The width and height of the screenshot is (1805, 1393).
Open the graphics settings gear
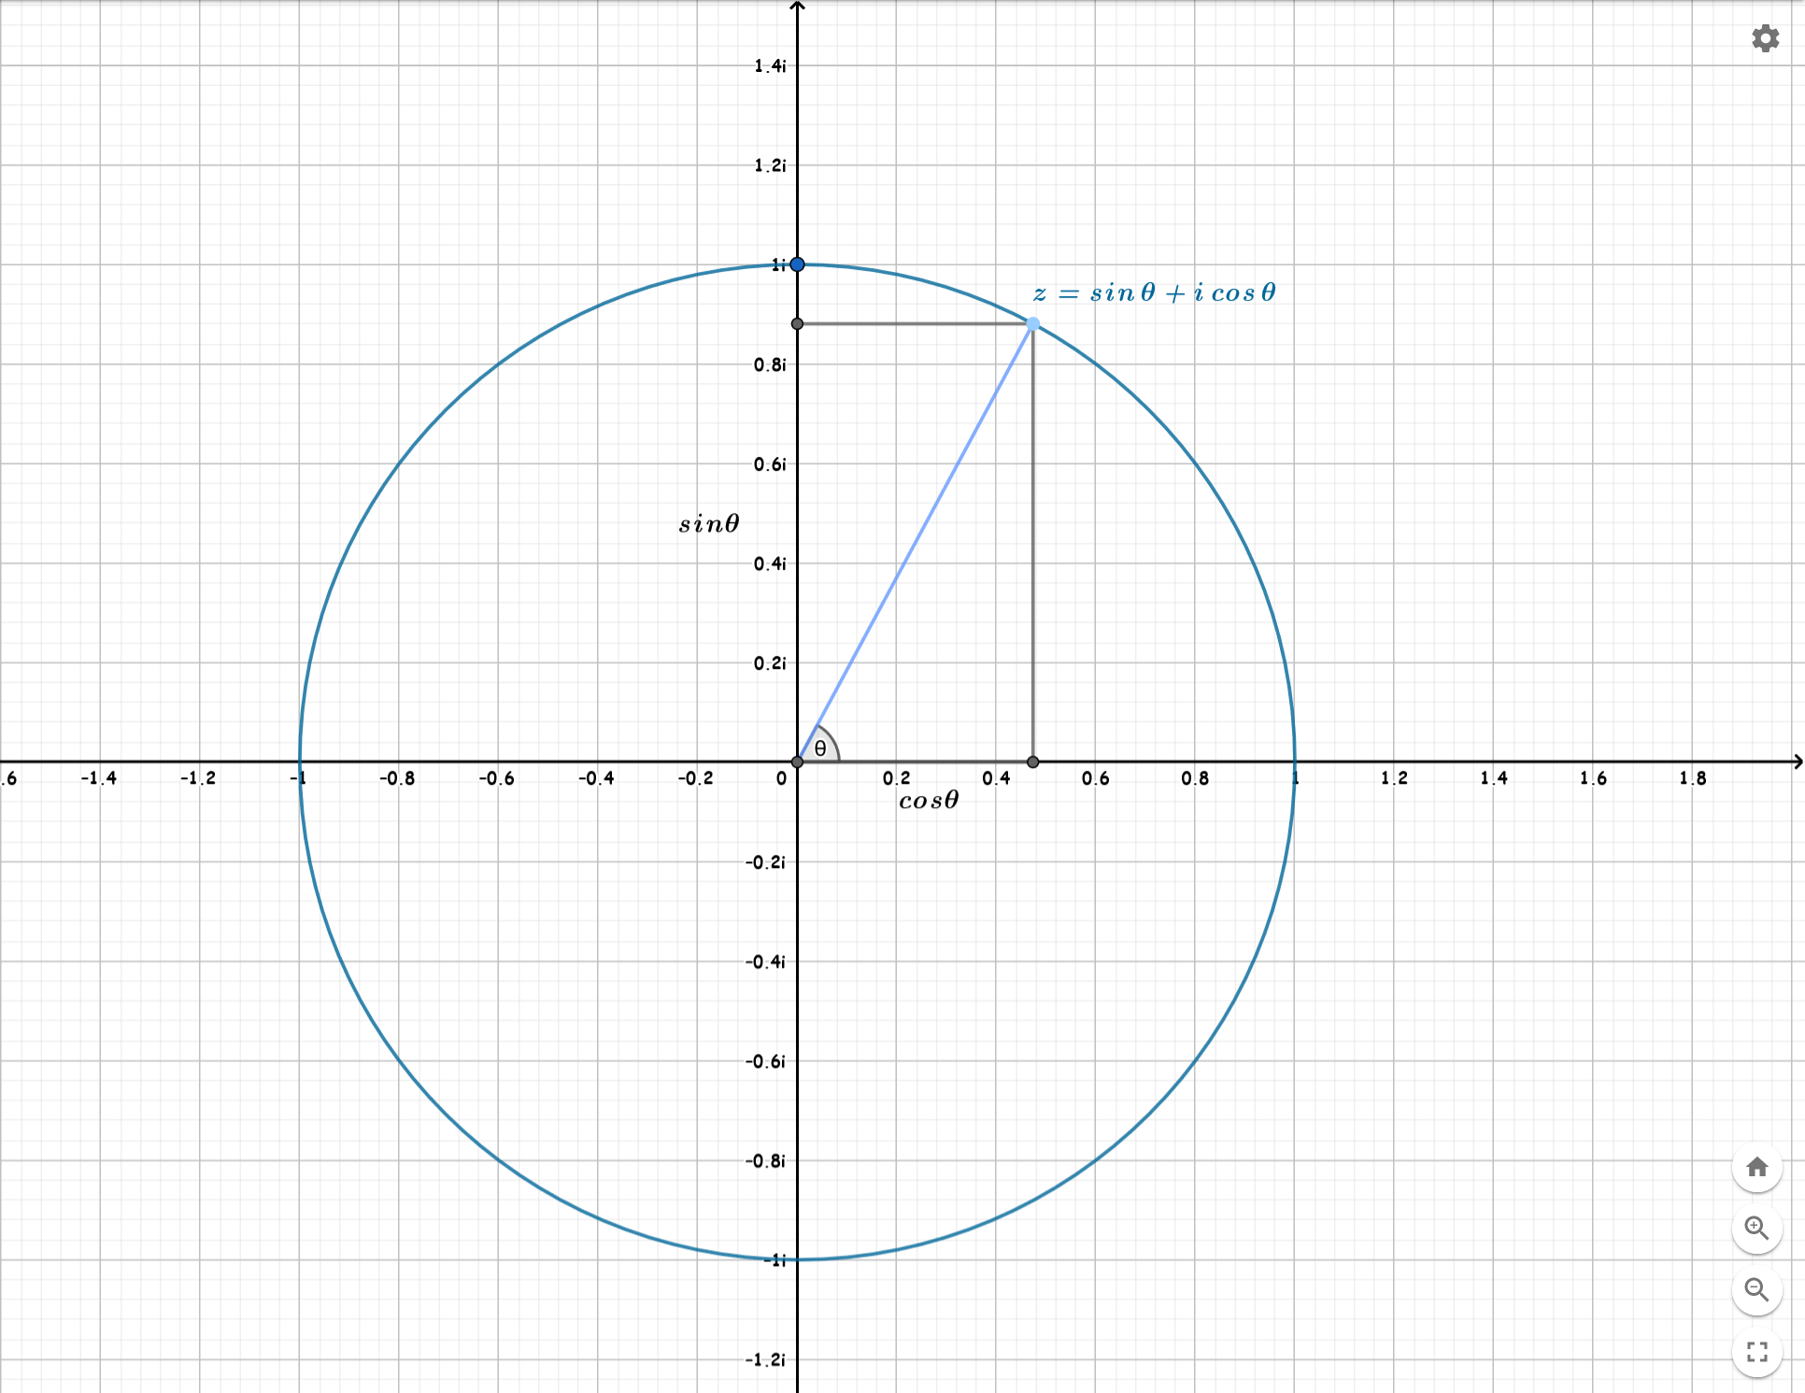1765,38
